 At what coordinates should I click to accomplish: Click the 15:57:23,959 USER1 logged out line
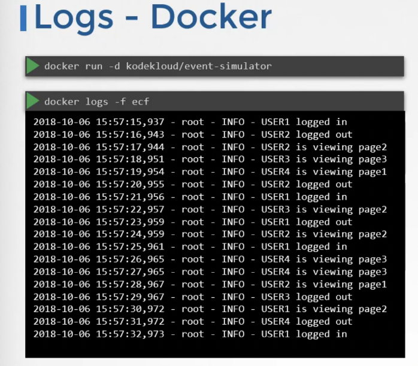[x=193, y=222]
